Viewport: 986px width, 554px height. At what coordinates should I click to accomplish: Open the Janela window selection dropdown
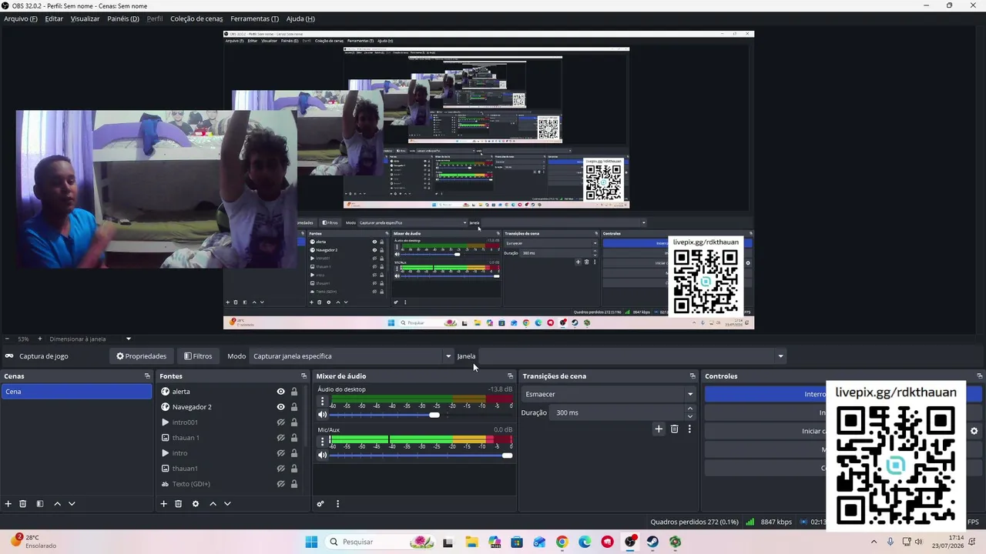632,356
